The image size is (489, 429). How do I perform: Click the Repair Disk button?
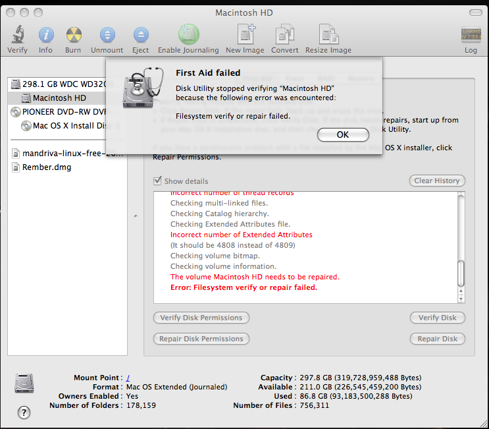point(437,339)
